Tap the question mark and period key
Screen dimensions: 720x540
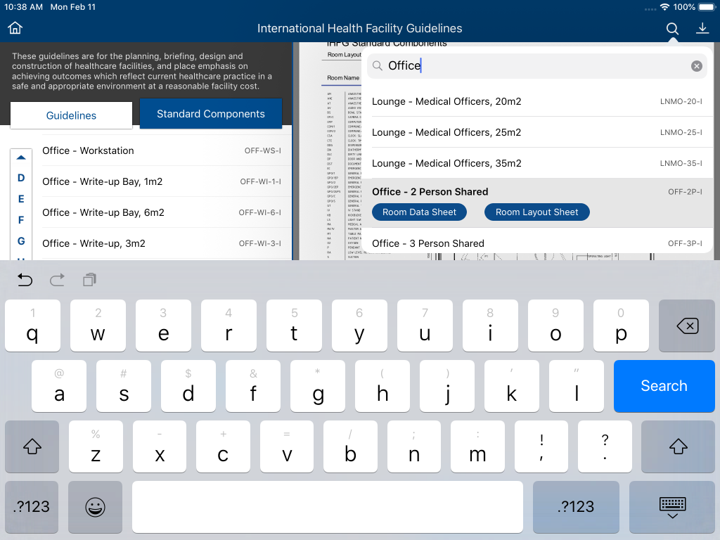(x=605, y=446)
